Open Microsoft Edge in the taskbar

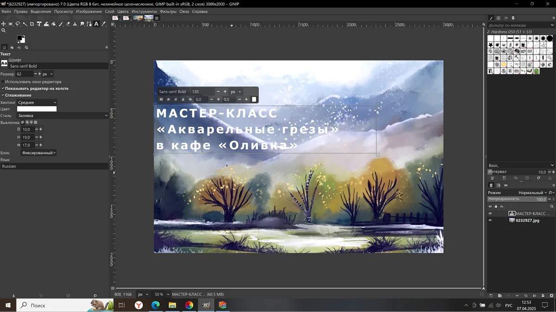(x=156, y=305)
